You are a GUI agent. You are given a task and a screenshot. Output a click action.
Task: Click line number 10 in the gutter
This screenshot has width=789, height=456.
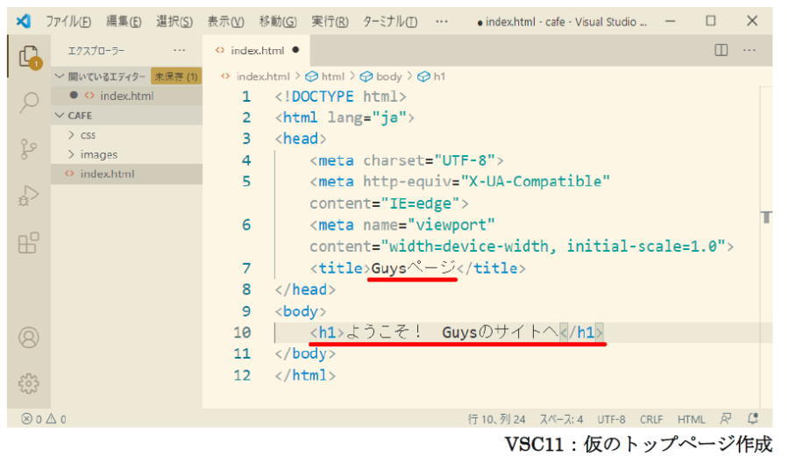242,332
